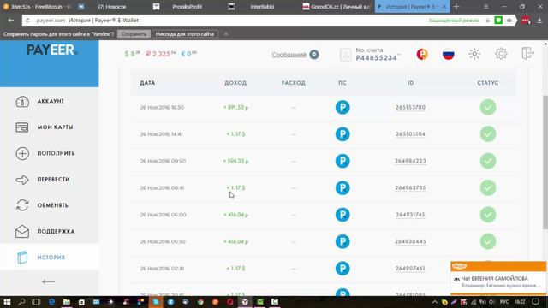Image resolution: width=548 pixels, height=308 pixels.
Task: Click Payeer icon in row 264930445
Action: [x=342, y=241]
